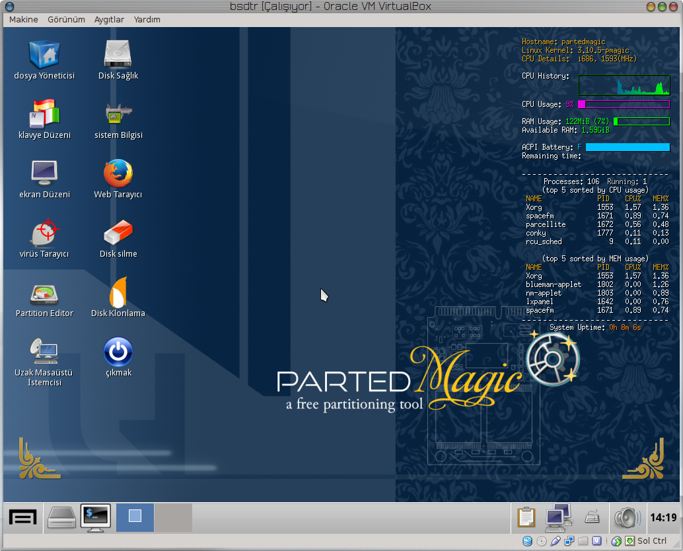Click the Available RAM 1.59GiB value

(595, 130)
